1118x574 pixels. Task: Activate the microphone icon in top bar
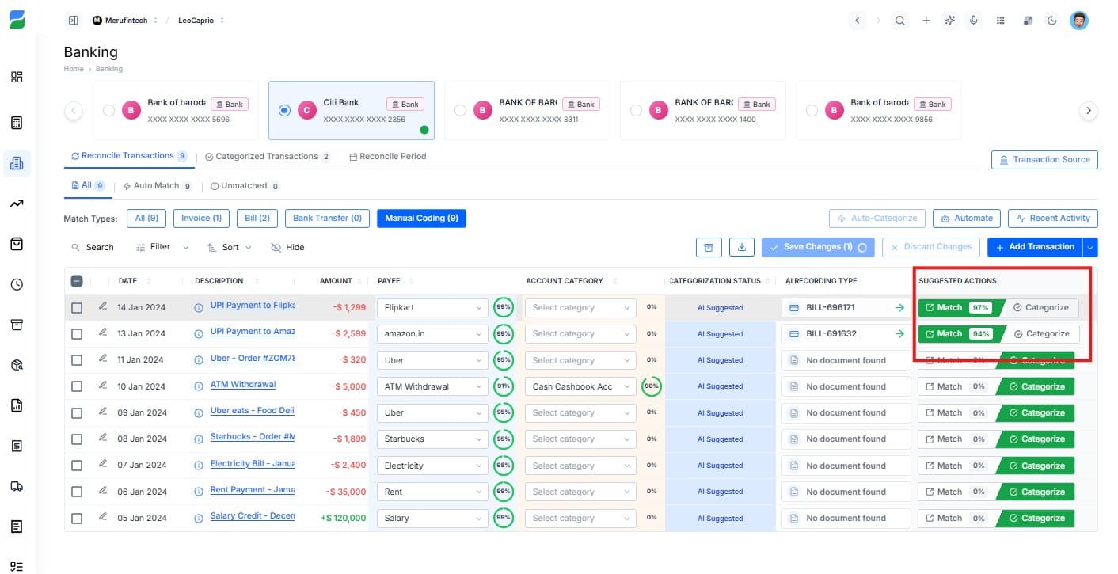point(974,21)
